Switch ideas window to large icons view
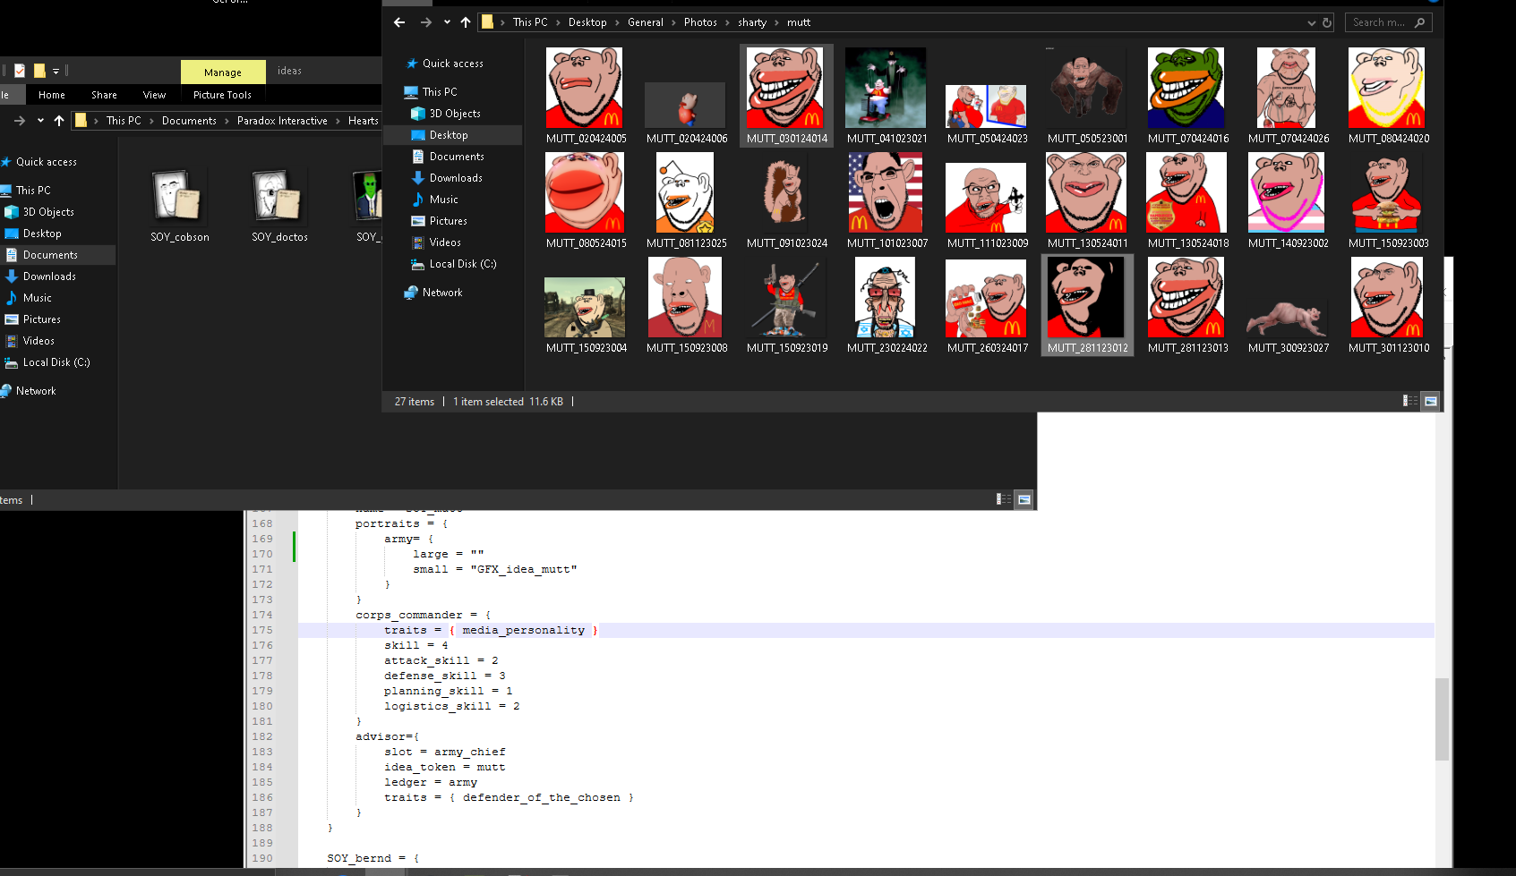The width and height of the screenshot is (1516, 876). coord(1024,499)
